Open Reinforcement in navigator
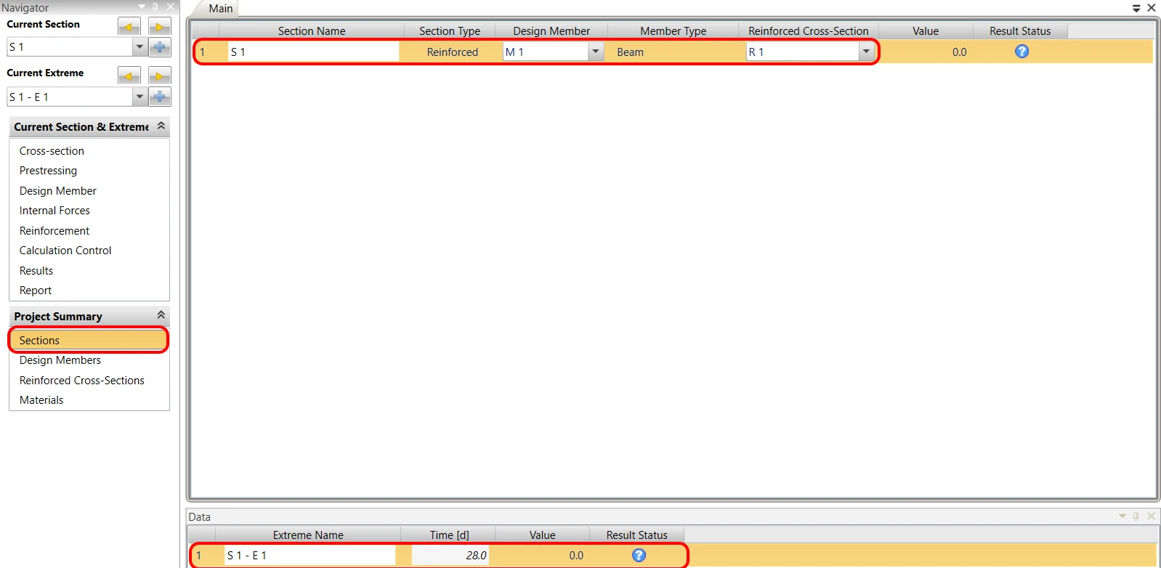 point(54,231)
